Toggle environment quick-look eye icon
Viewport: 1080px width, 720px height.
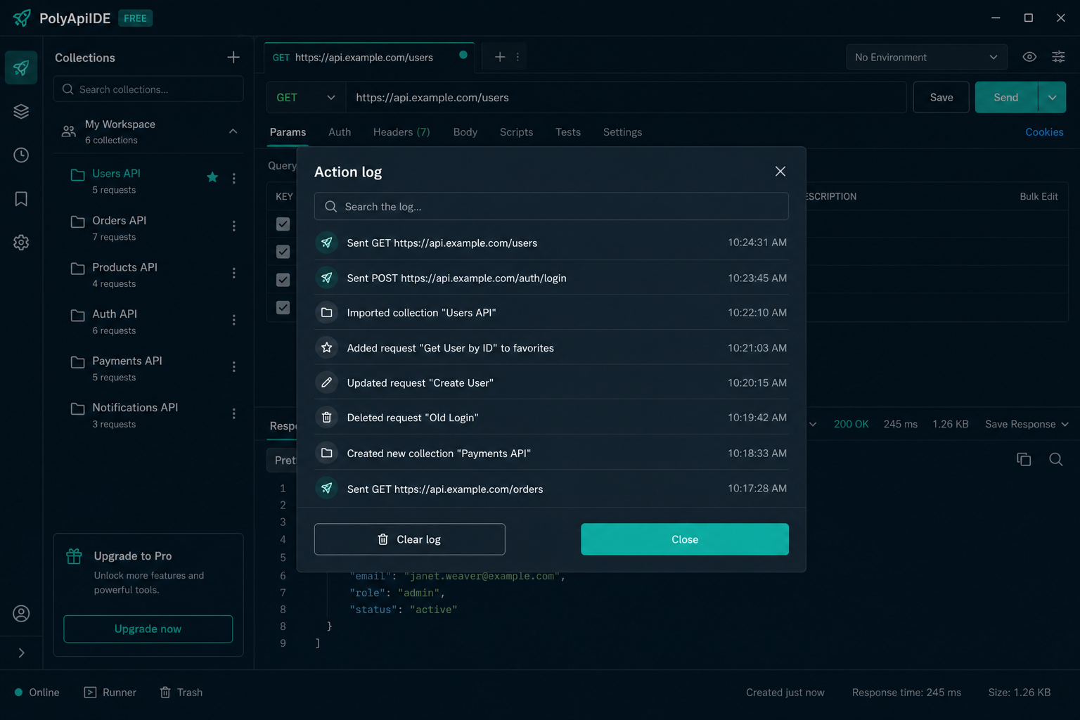pyautogui.click(x=1029, y=57)
